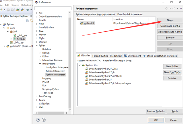This screenshot has width=183, height=124.
Task: Open the Environment tab
Action: tap(132, 56)
